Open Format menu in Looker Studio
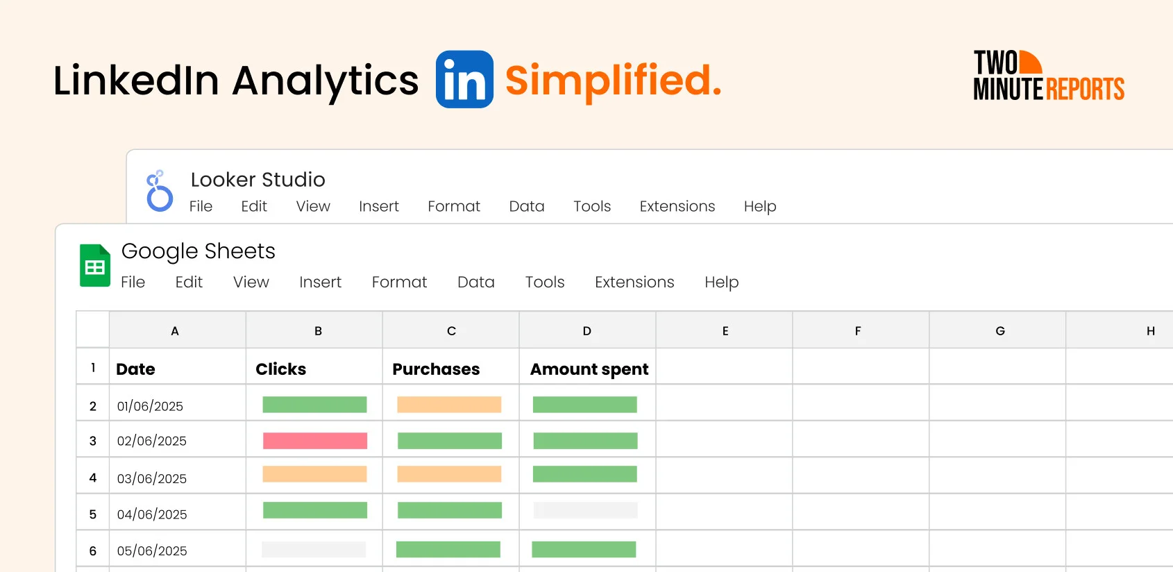The image size is (1173, 572). tap(454, 206)
